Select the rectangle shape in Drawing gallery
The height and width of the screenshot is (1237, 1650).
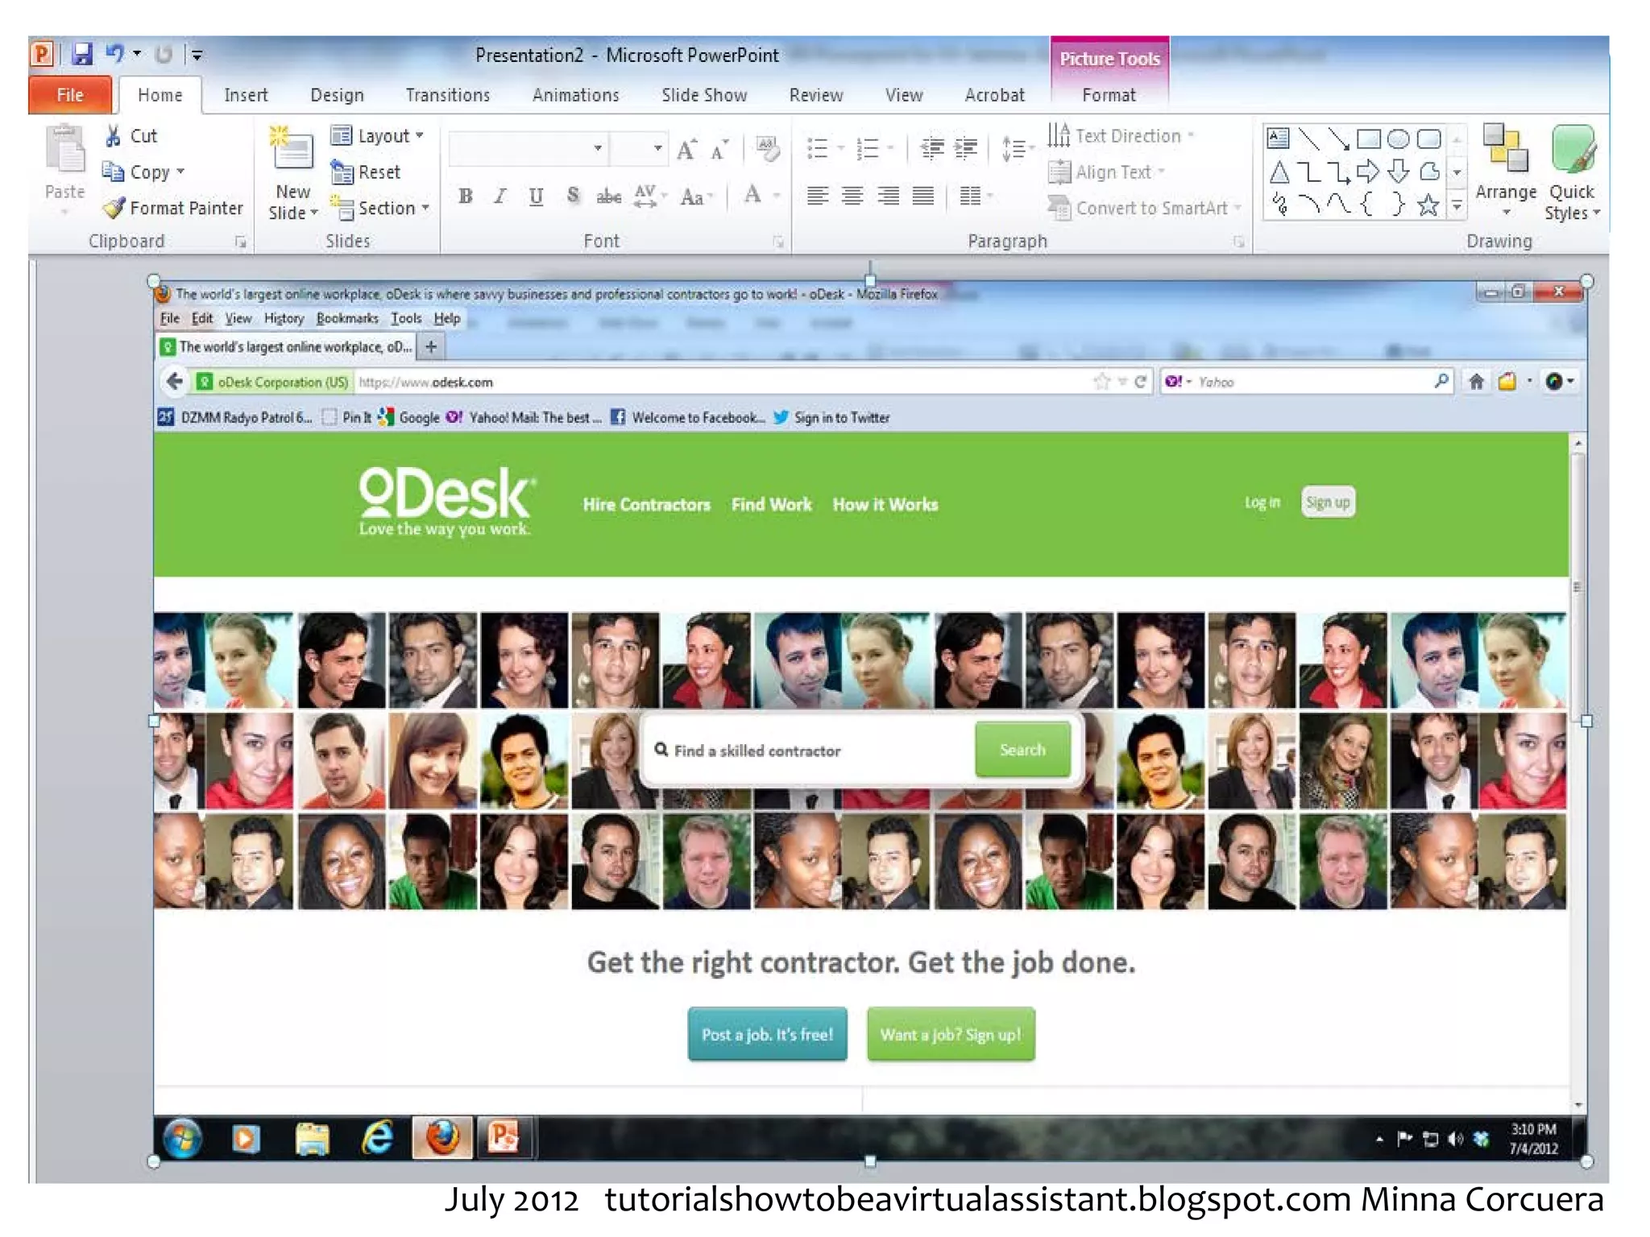coord(1368,139)
